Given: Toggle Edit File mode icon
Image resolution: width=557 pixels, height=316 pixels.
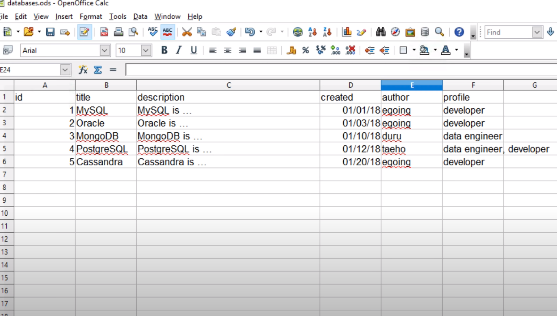Looking at the screenshot, I should coord(84,32).
